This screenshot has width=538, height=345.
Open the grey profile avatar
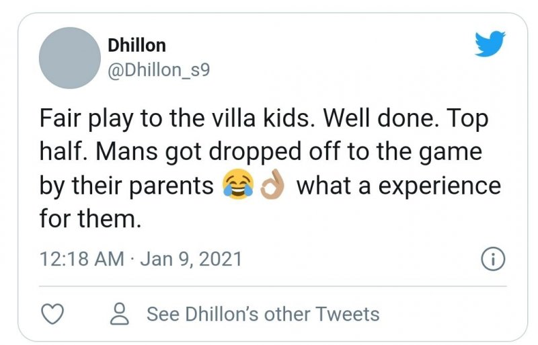pyautogui.click(x=70, y=58)
